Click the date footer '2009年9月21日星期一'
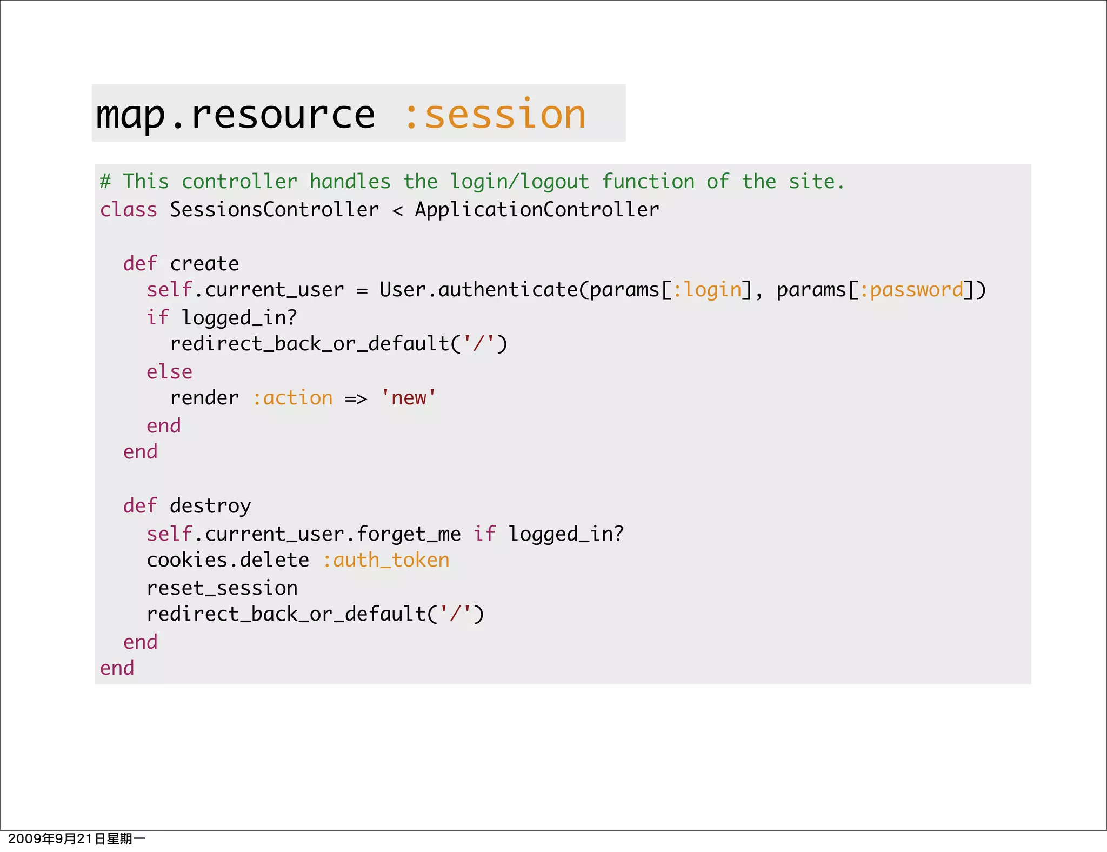This screenshot has width=1107, height=852. click(77, 839)
